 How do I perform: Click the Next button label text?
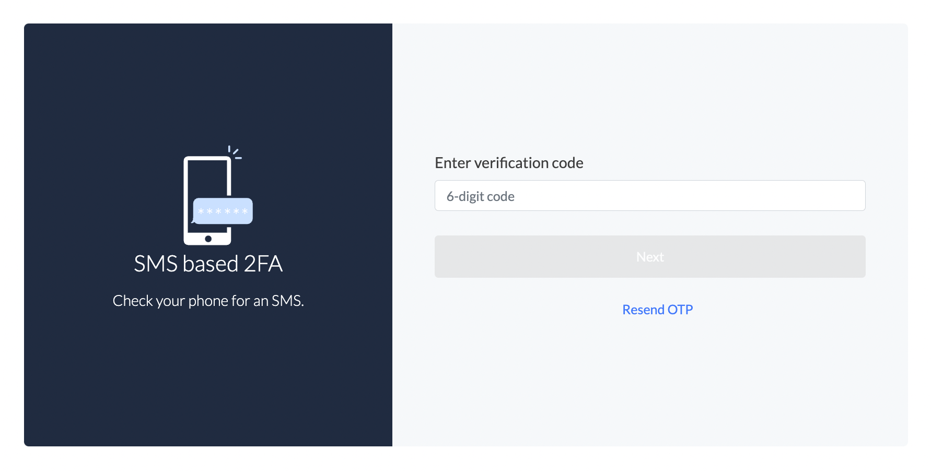click(x=649, y=256)
